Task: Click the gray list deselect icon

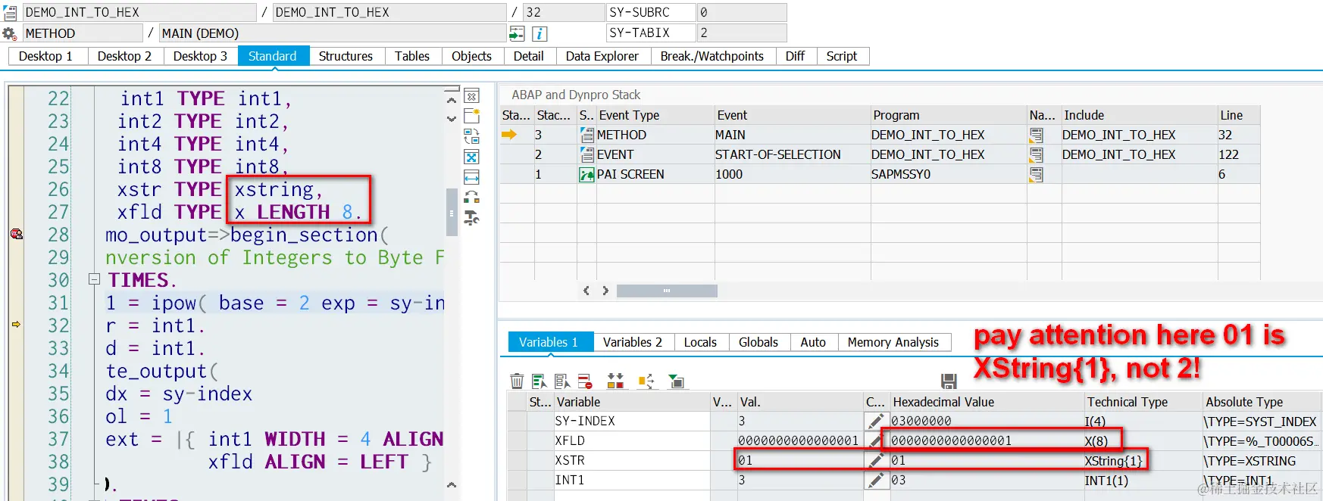Action: point(562,381)
